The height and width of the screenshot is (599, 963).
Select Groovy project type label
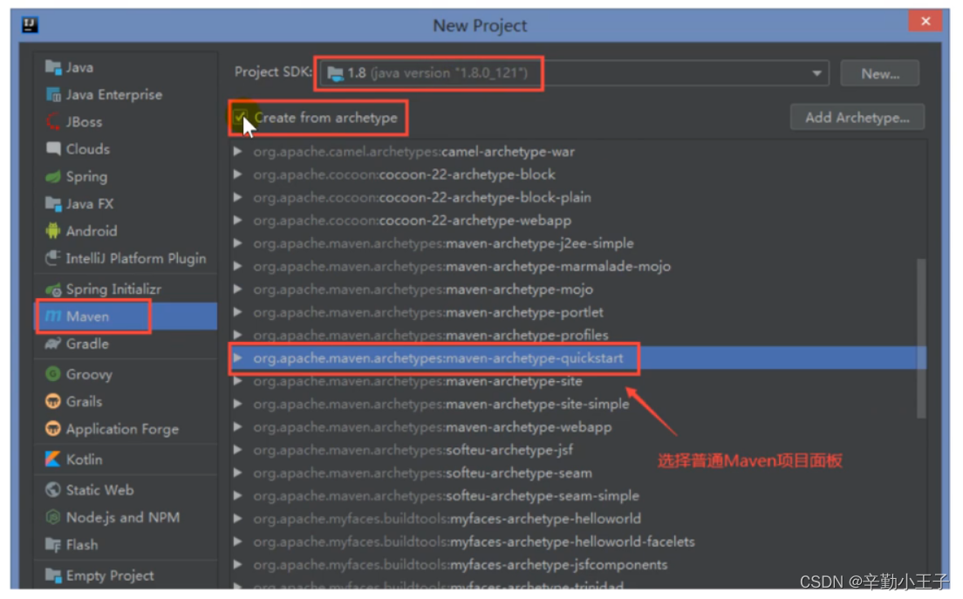pos(89,374)
